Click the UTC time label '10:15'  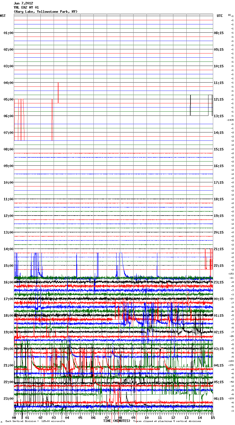point(219,66)
